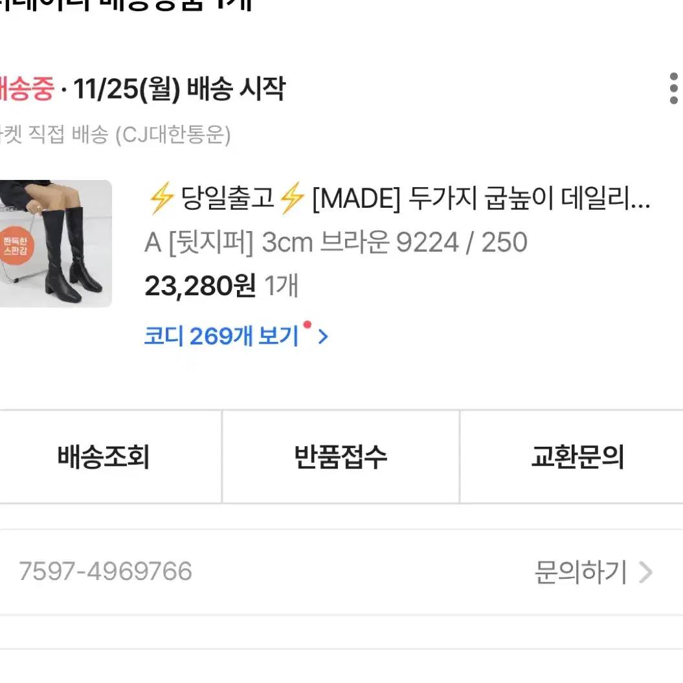Open product title 당일출고 [MADE] 두가지 굽높이
Image resolution: width=683 pixels, height=683 pixels.
399,198
